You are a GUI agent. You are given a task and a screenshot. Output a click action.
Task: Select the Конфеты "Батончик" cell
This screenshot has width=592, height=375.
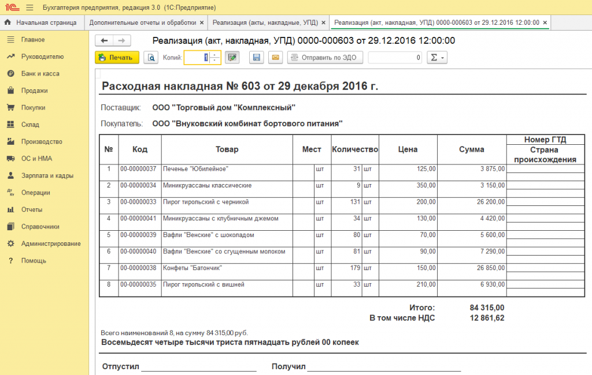pyautogui.click(x=227, y=272)
